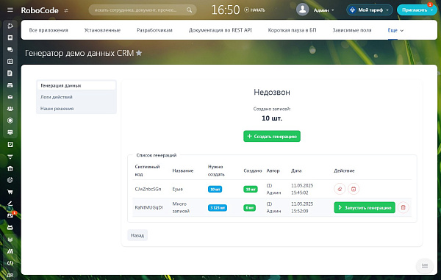Image resolution: width=441 pixels, height=280 pixels.
Task: Open the Админ user dropdown
Action: [323, 10]
